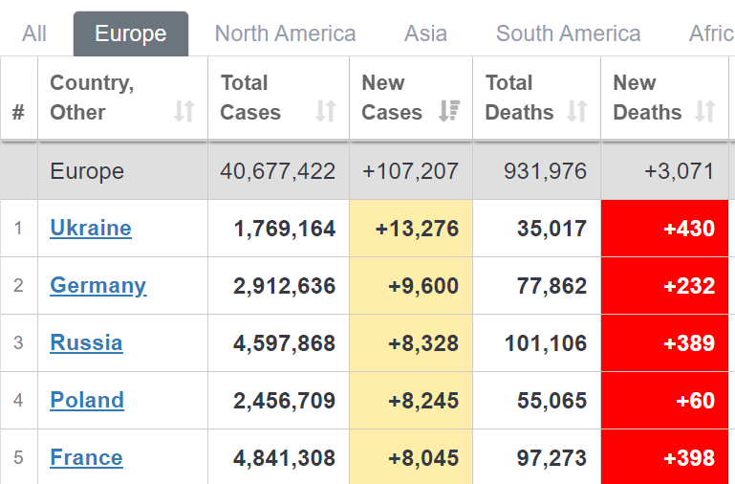Screen dimensions: 735x484
Task: Open the North America tab
Action: (285, 33)
